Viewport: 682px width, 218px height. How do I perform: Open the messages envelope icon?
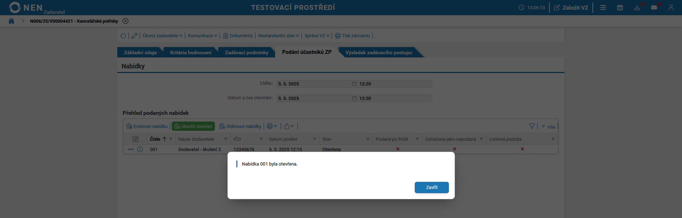[x=654, y=7]
